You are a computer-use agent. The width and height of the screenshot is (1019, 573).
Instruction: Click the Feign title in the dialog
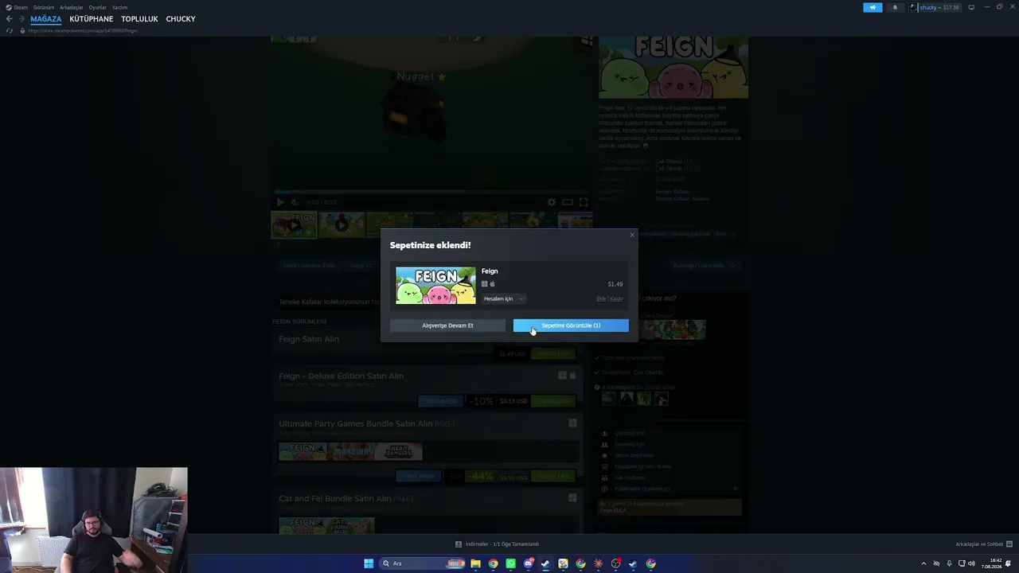(x=490, y=271)
